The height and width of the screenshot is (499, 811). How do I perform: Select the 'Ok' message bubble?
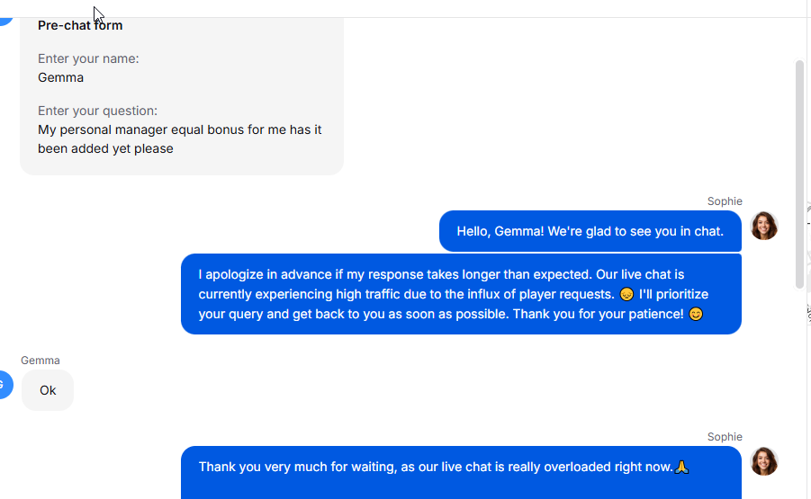(x=48, y=390)
